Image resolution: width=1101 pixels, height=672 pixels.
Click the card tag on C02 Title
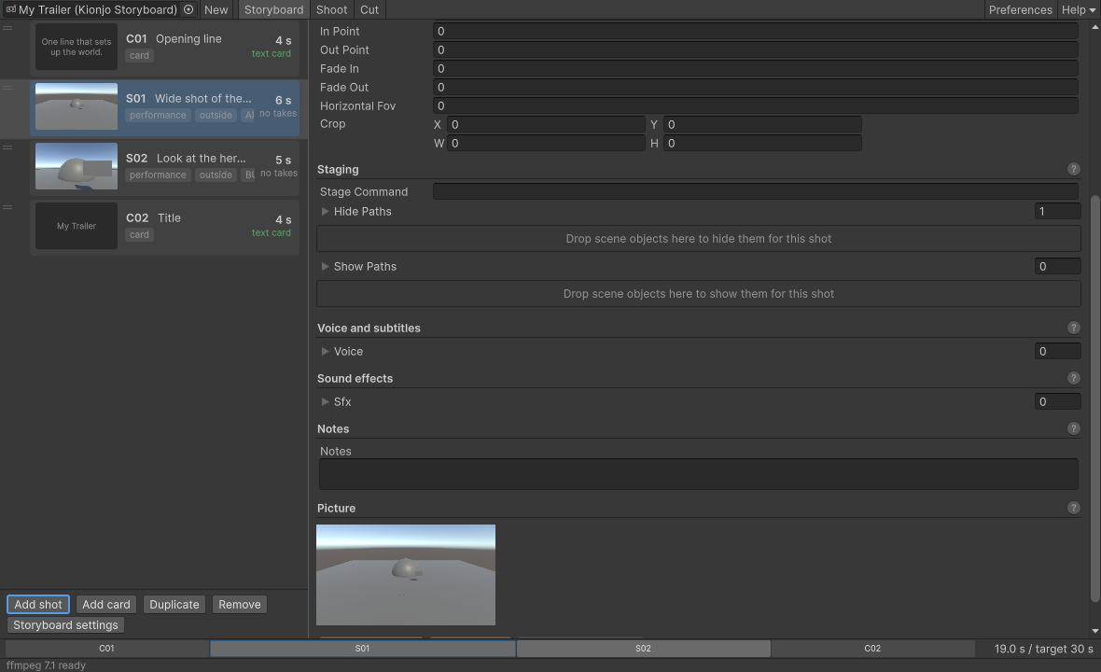[x=139, y=234]
